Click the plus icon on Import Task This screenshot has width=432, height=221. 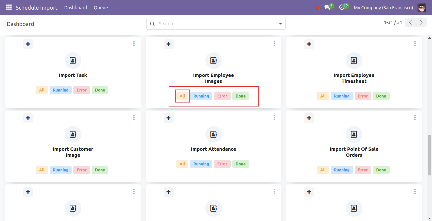28,44
